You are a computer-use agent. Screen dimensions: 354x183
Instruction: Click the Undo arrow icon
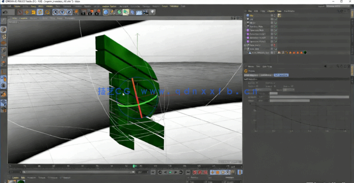click(5, 12)
